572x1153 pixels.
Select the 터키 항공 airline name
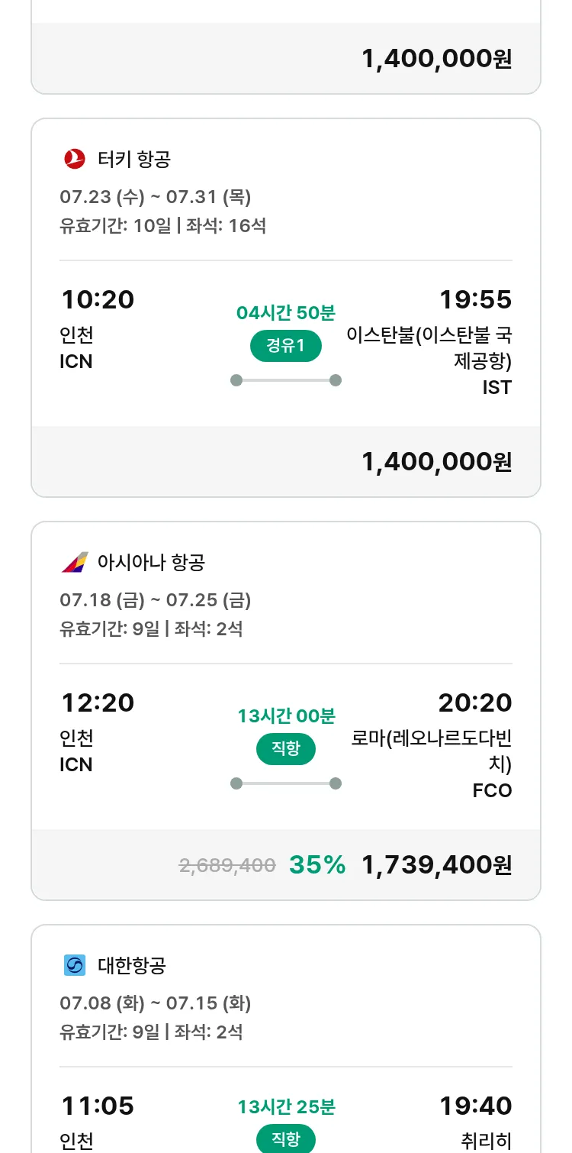tap(134, 159)
